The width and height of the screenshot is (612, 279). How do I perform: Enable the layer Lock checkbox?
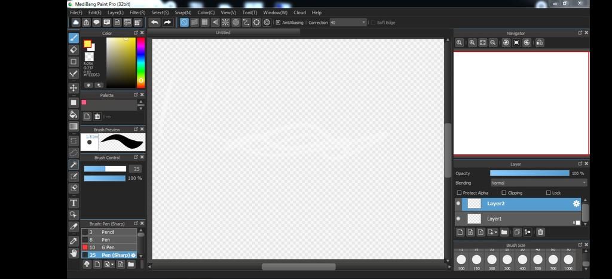pyautogui.click(x=549, y=193)
